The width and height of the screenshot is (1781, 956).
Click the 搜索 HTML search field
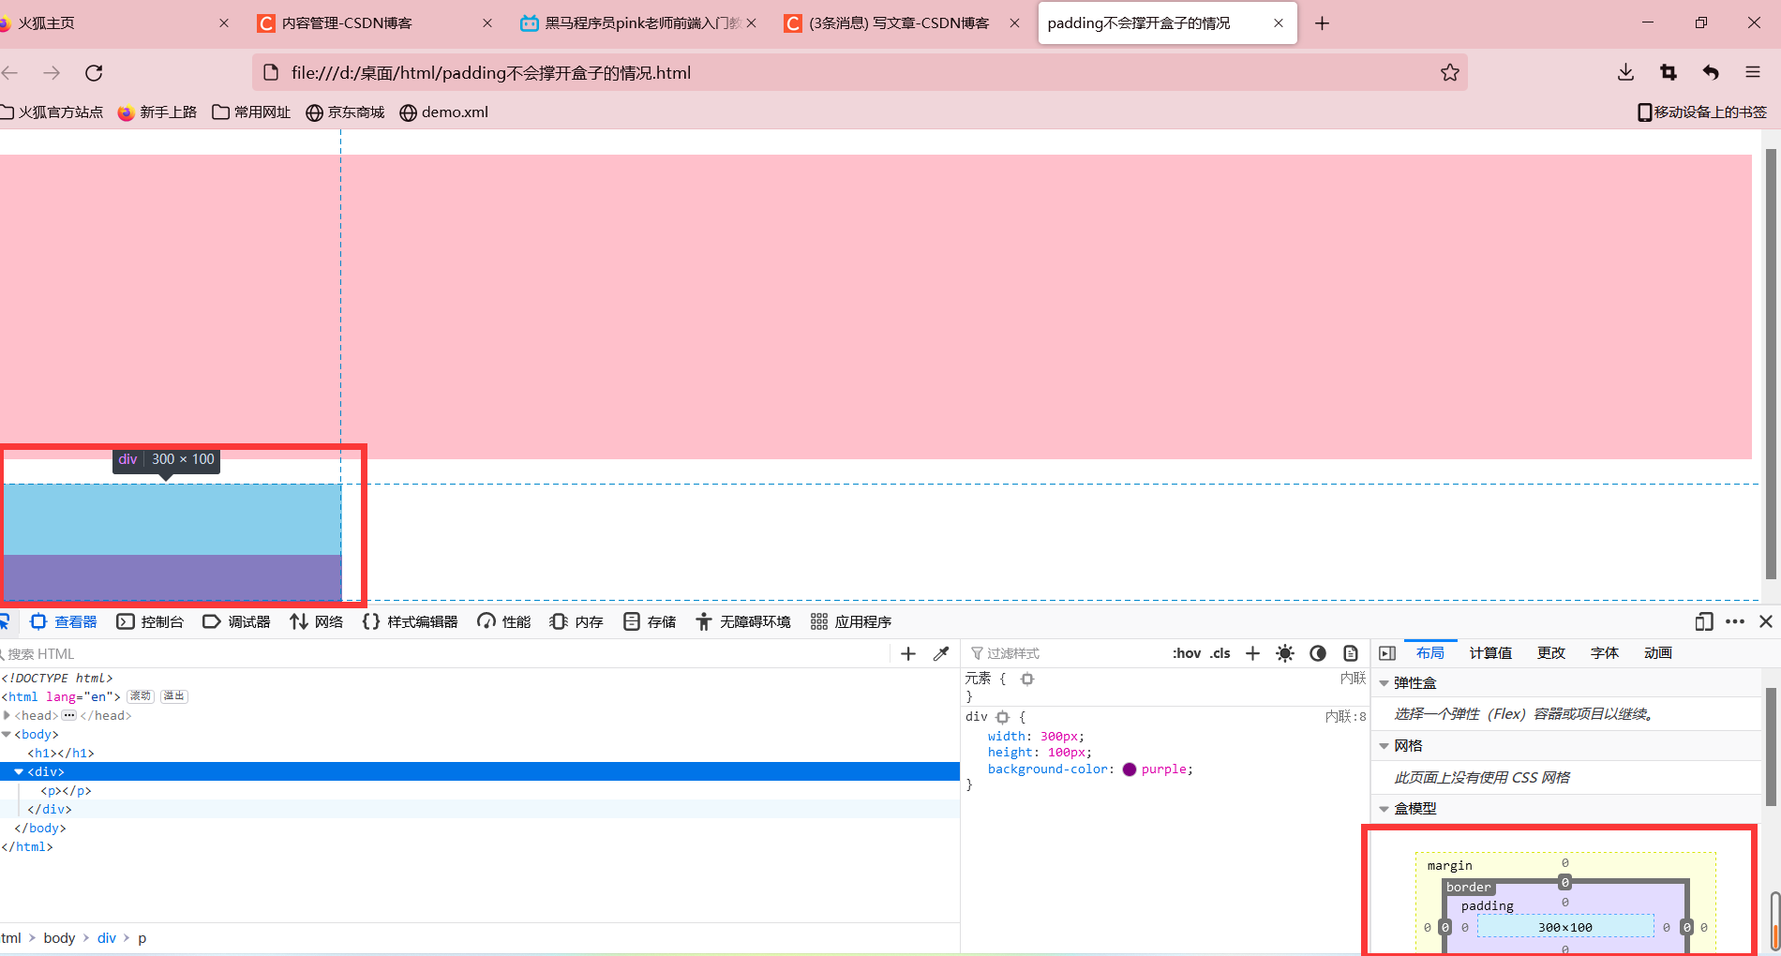pyautogui.click(x=445, y=653)
